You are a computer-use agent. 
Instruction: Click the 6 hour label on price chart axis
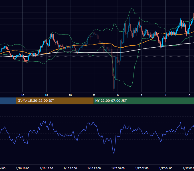189,95
